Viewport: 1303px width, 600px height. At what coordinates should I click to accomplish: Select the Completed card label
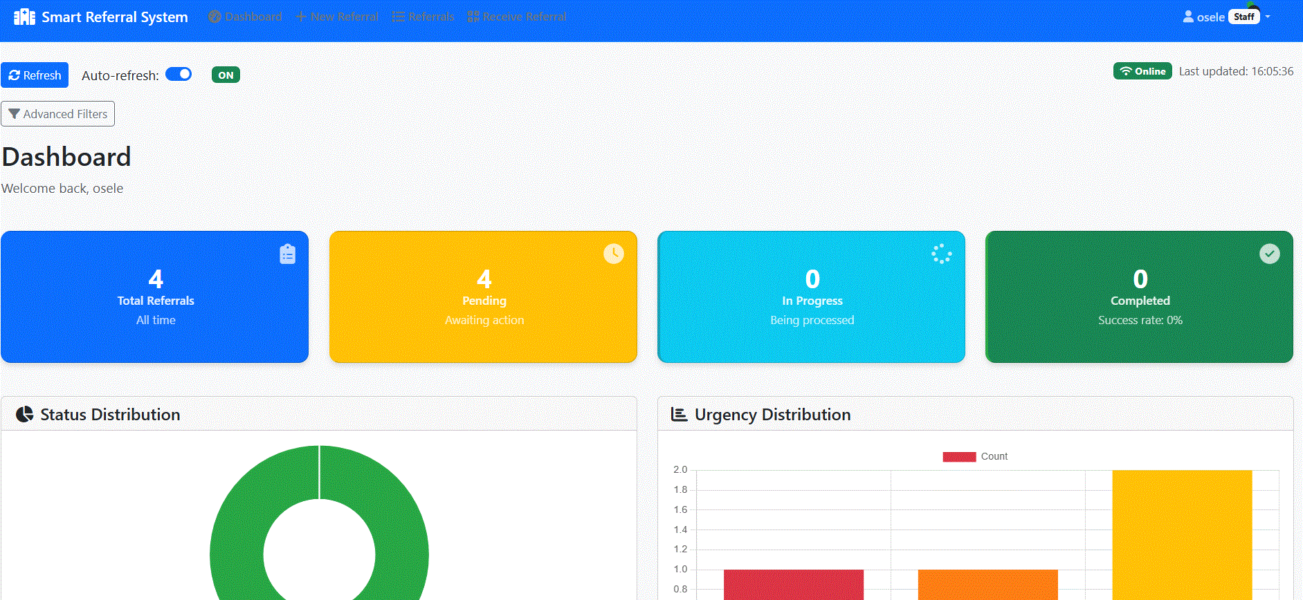[1140, 301]
